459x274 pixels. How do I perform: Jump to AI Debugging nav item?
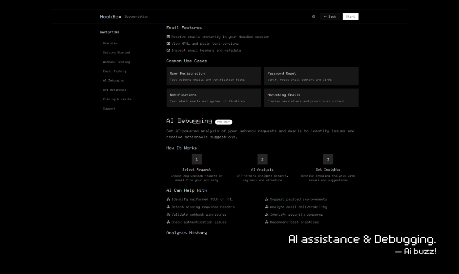[x=113, y=80]
